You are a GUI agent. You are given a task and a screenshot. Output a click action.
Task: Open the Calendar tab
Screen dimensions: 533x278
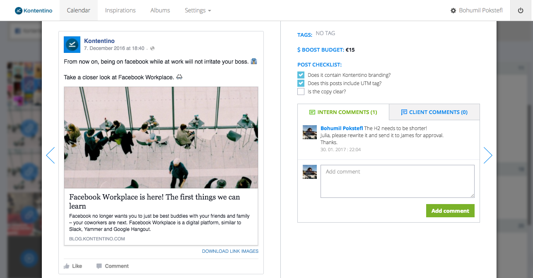78,10
